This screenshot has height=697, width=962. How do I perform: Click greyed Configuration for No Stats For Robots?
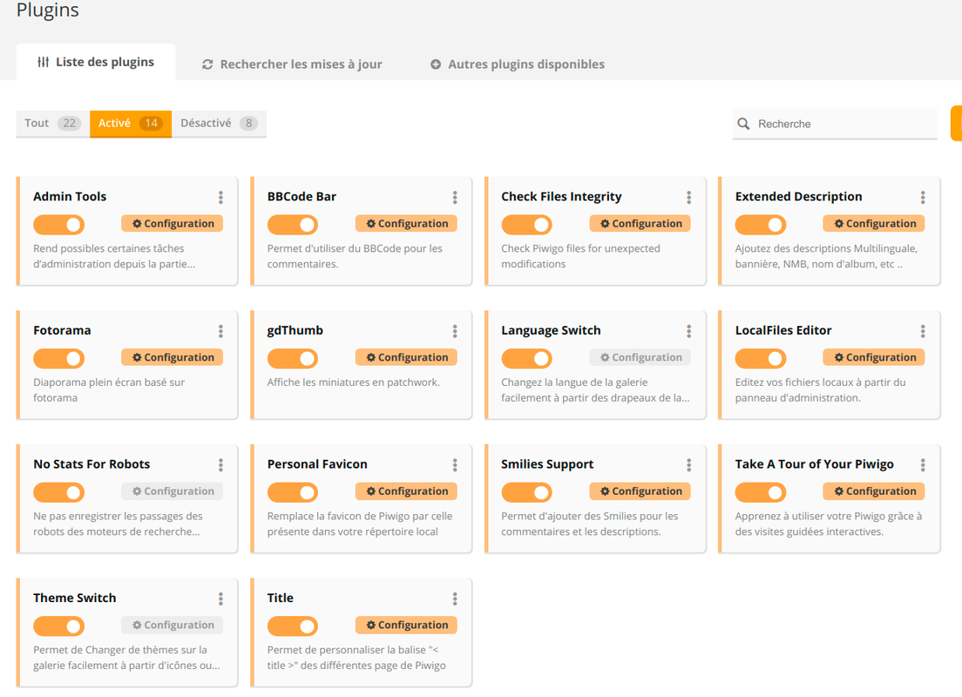tap(173, 491)
